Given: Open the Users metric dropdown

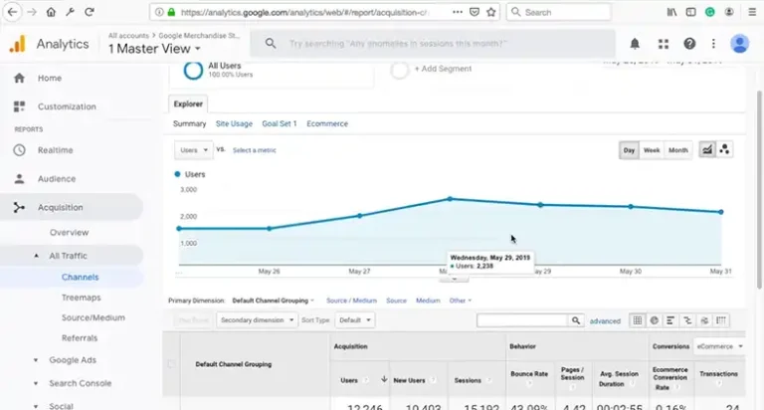Looking at the screenshot, I should [x=193, y=150].
